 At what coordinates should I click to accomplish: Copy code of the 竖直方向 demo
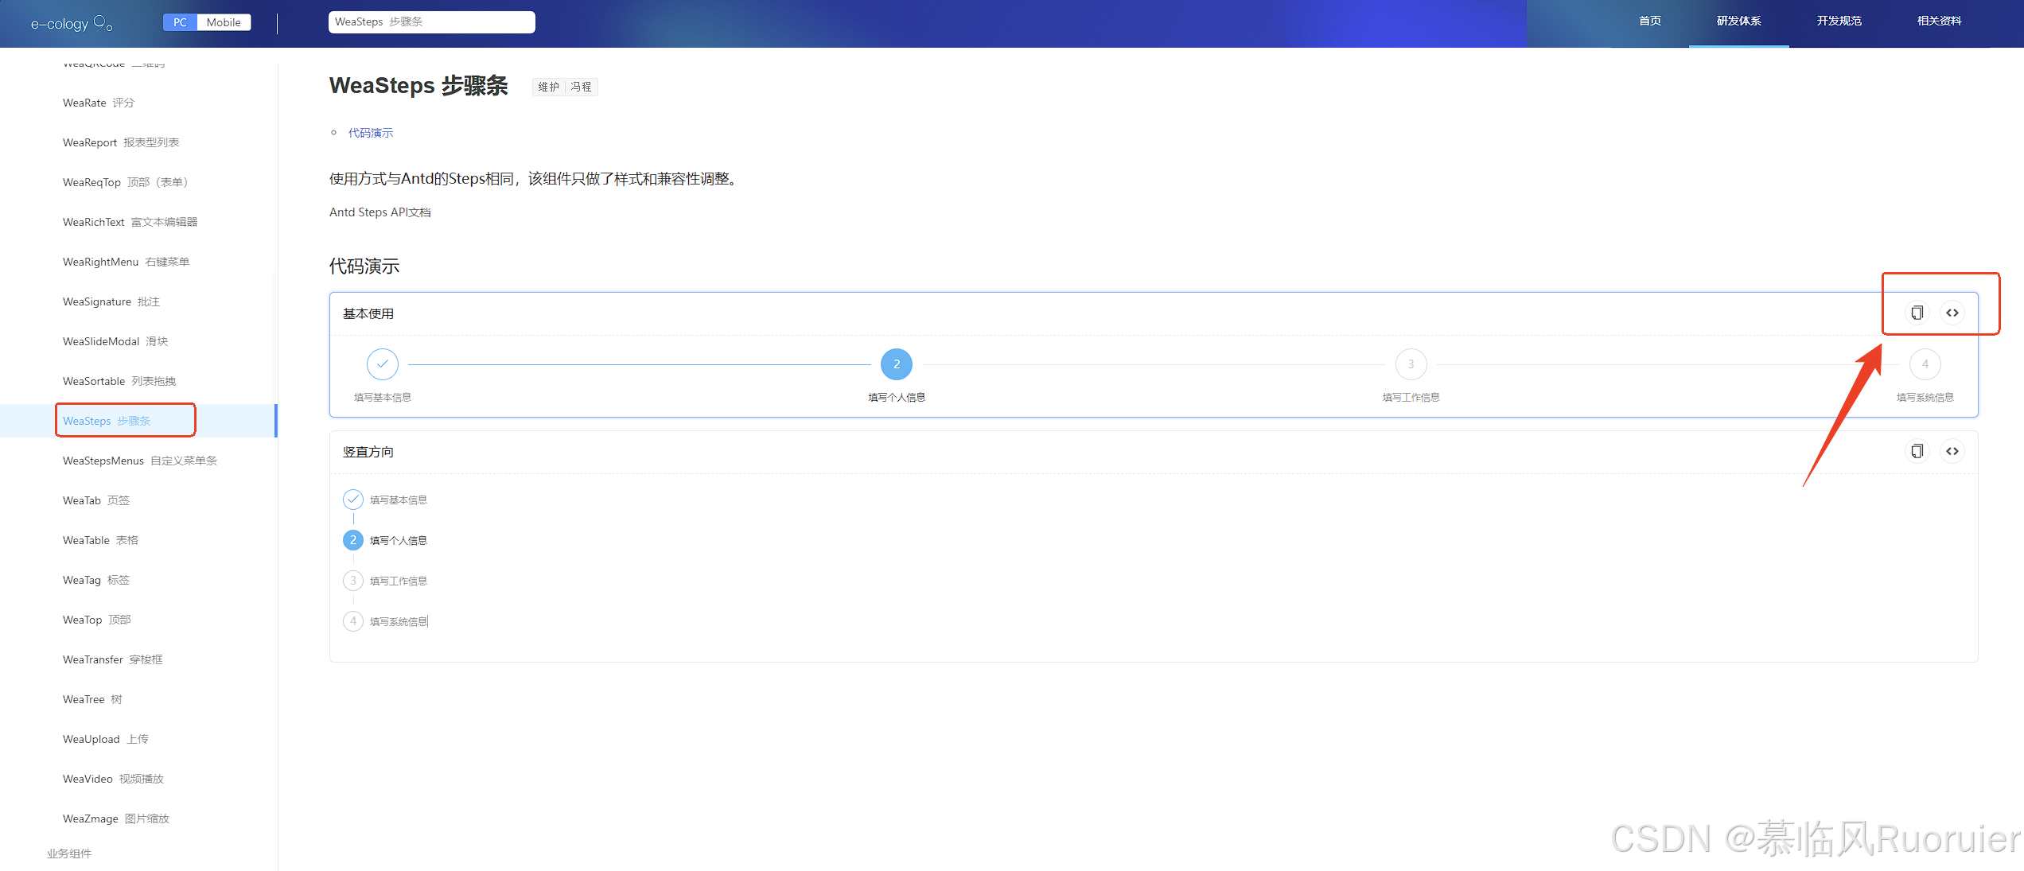1917,451
